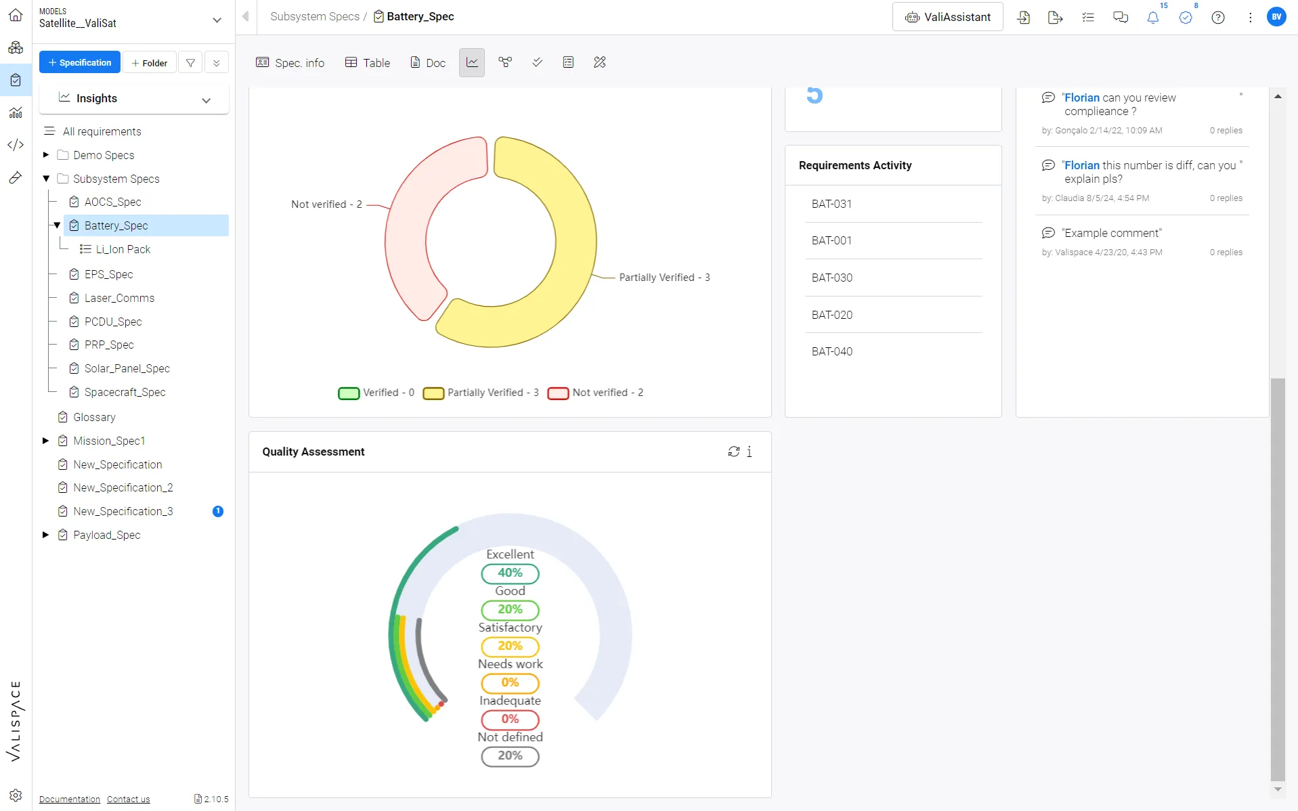Open the ValiAssistant button

click(x=947, y=18)
